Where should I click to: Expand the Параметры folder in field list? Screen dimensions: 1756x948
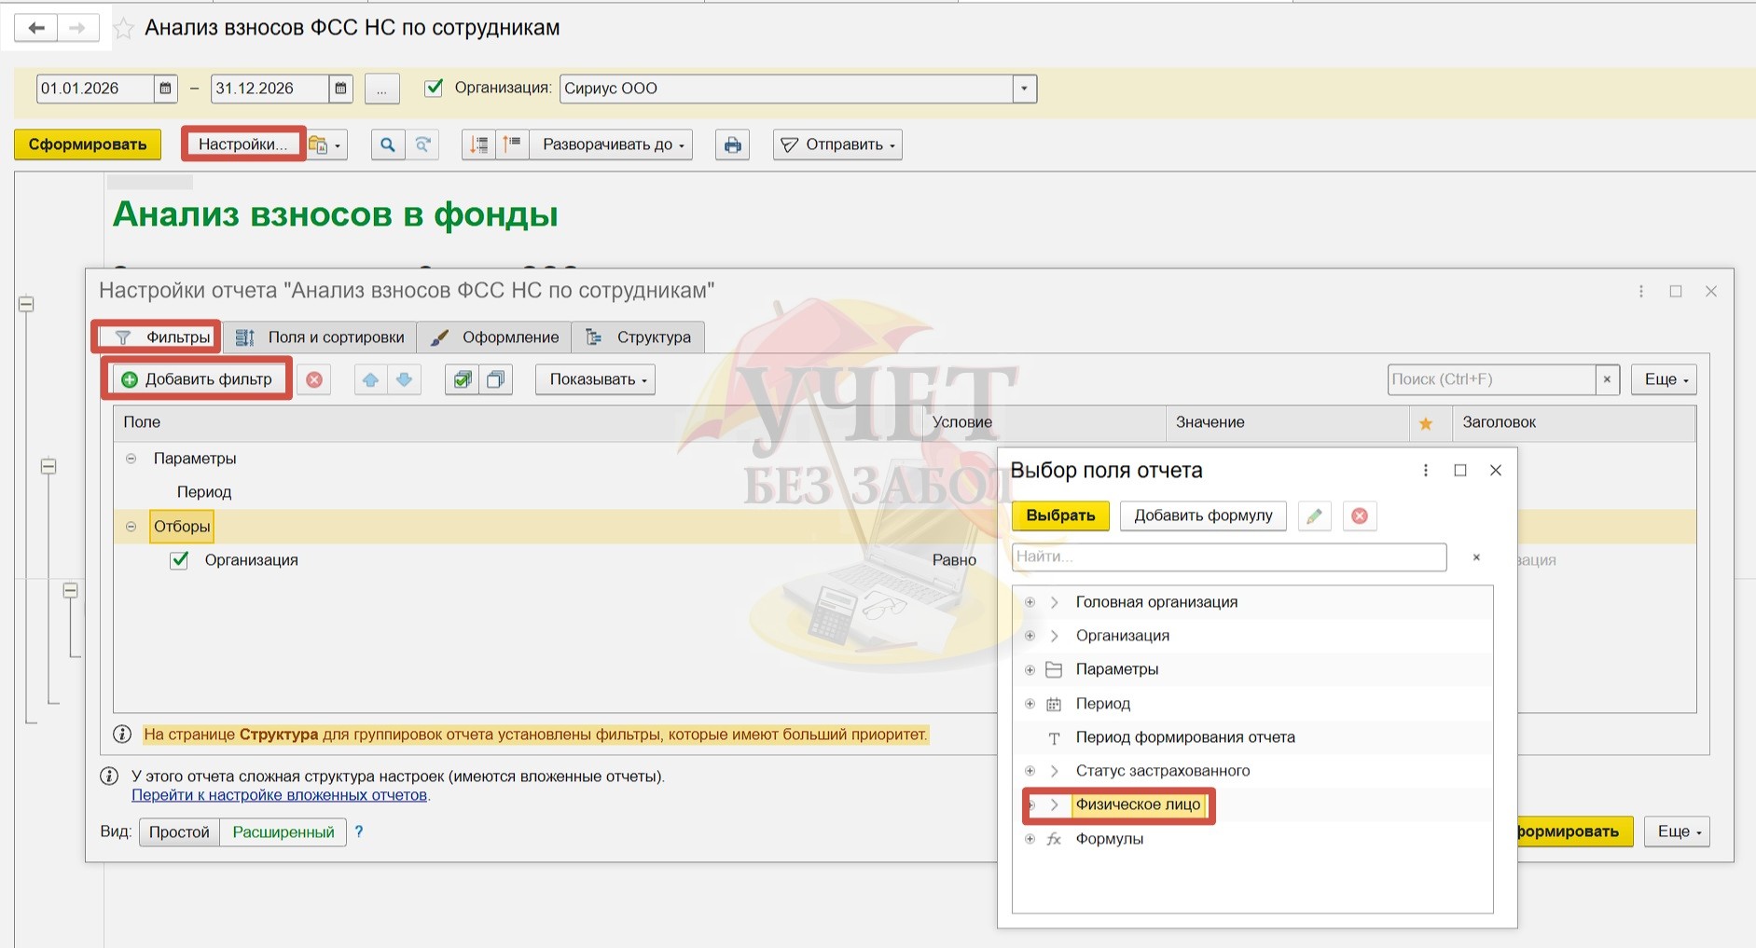click(x=1030, y=670)
